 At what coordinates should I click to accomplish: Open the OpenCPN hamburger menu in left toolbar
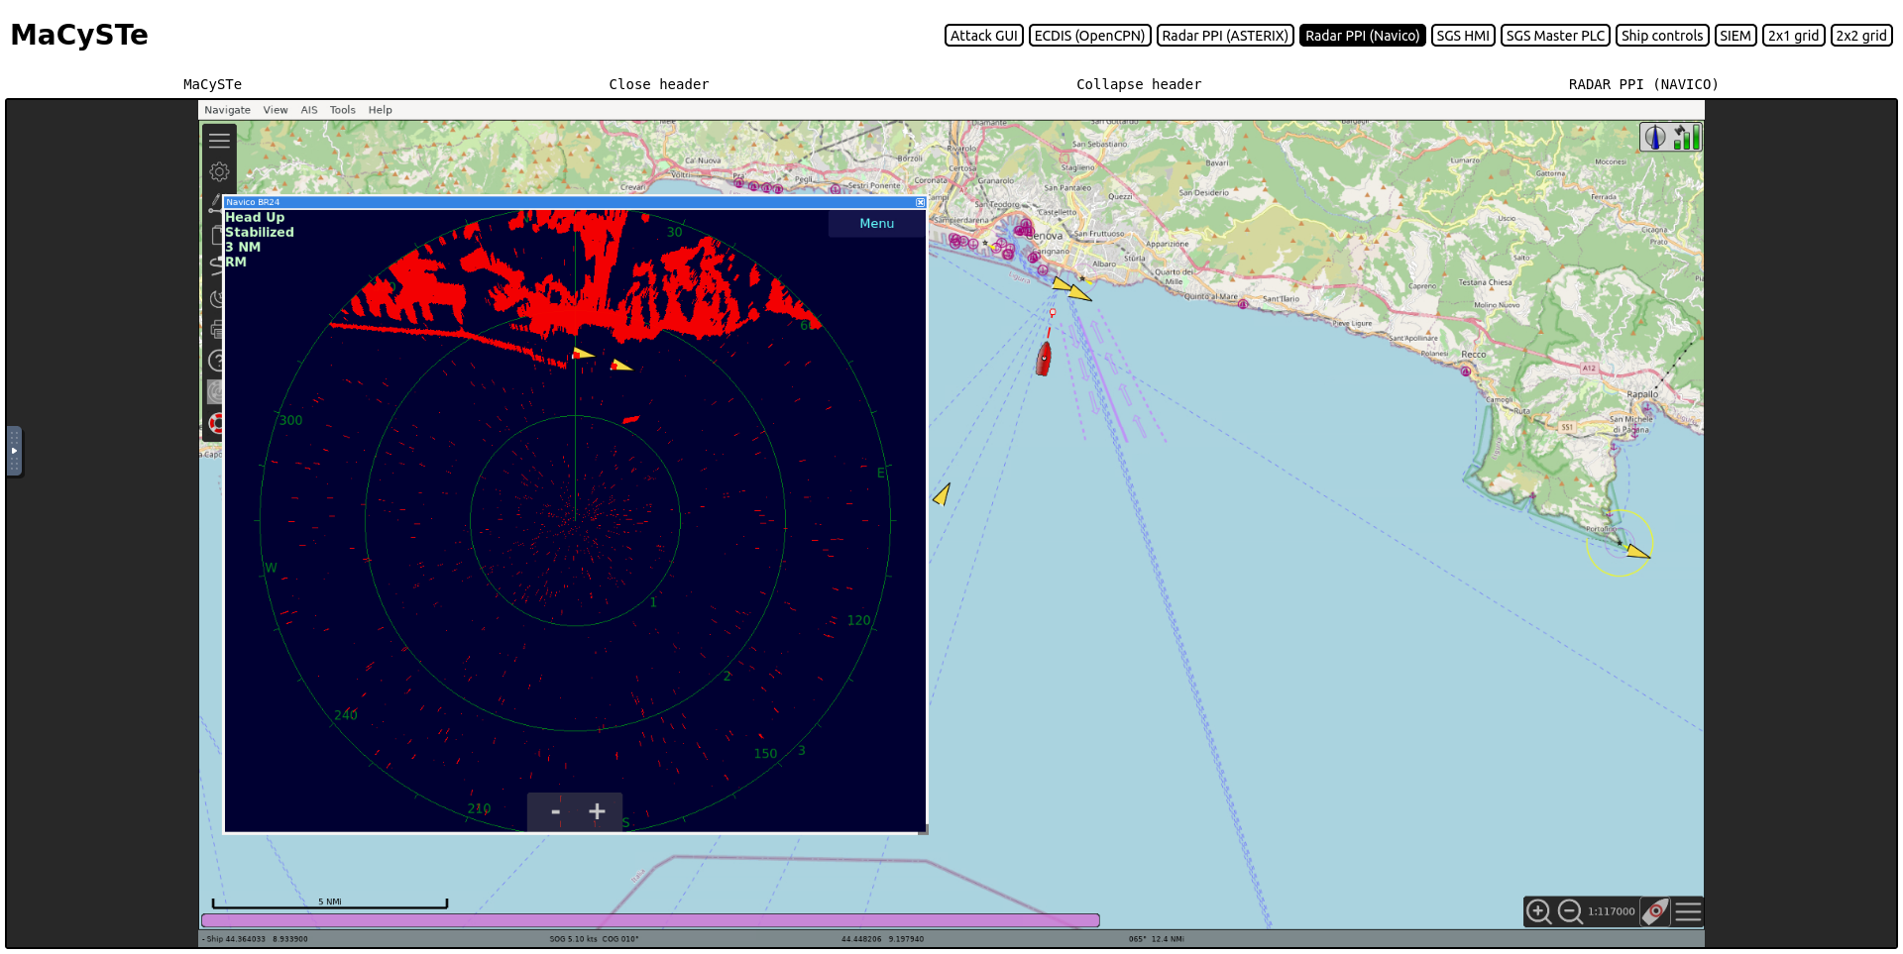tap(219, 141)
